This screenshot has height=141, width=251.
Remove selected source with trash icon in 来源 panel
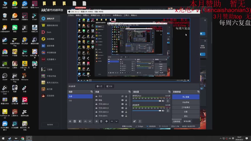[x=101, y=121]
